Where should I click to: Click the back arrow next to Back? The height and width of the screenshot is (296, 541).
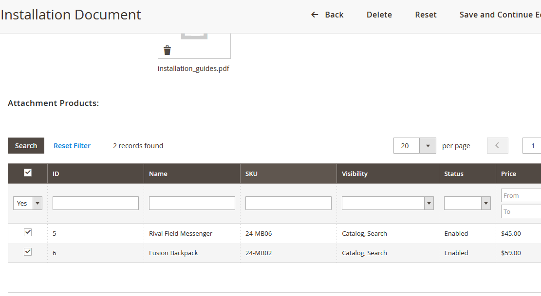coord(314,15)
